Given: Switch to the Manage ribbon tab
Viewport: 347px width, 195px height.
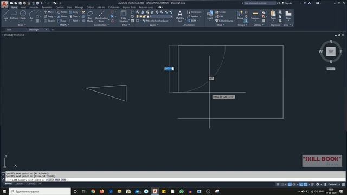Looking at the screenshot, I should [79, 7].
